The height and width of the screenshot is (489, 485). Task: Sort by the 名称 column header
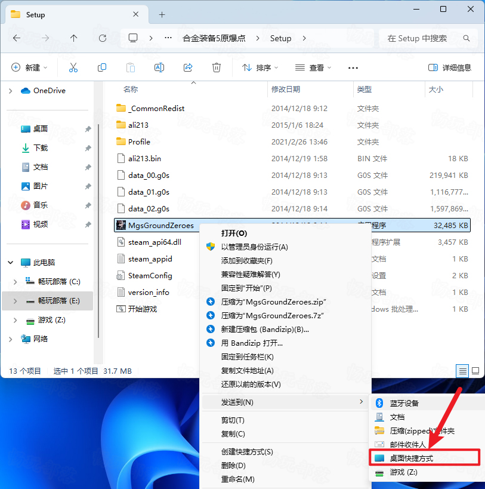(131, 90)
